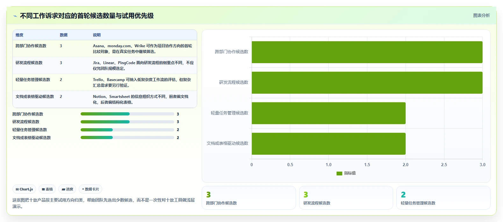Click the description starting with Jira、Linear
The height and width of the screenshot is (222, 503).
pos(143,66)
